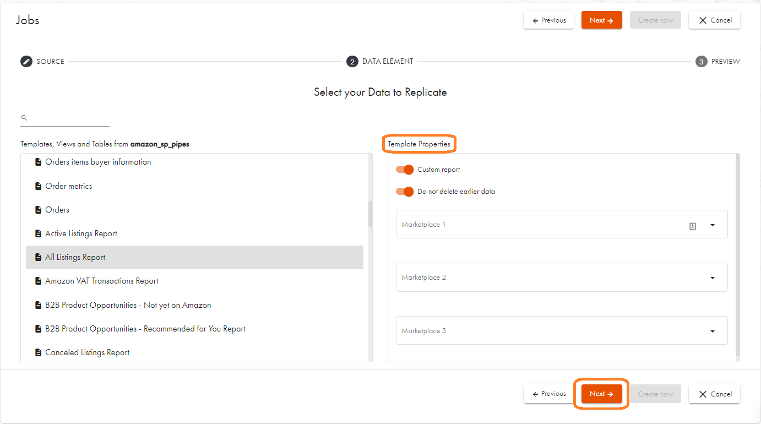761x424 pixels.
Task: Expand the Marketplace 3 dropdown
Action: pyautogui.click(x=713, y=331)
